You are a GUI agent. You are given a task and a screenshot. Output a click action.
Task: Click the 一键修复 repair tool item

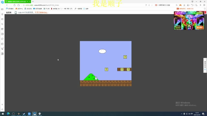coord(78,9)
